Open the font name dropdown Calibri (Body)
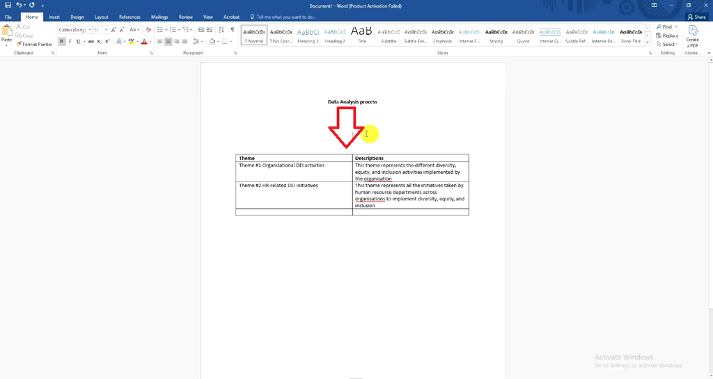Viewport: 713px width, 379px height. tap(90, 30)
